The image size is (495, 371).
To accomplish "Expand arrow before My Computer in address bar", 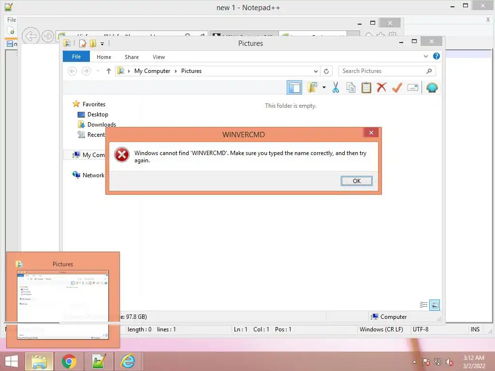I will point(129,71).
